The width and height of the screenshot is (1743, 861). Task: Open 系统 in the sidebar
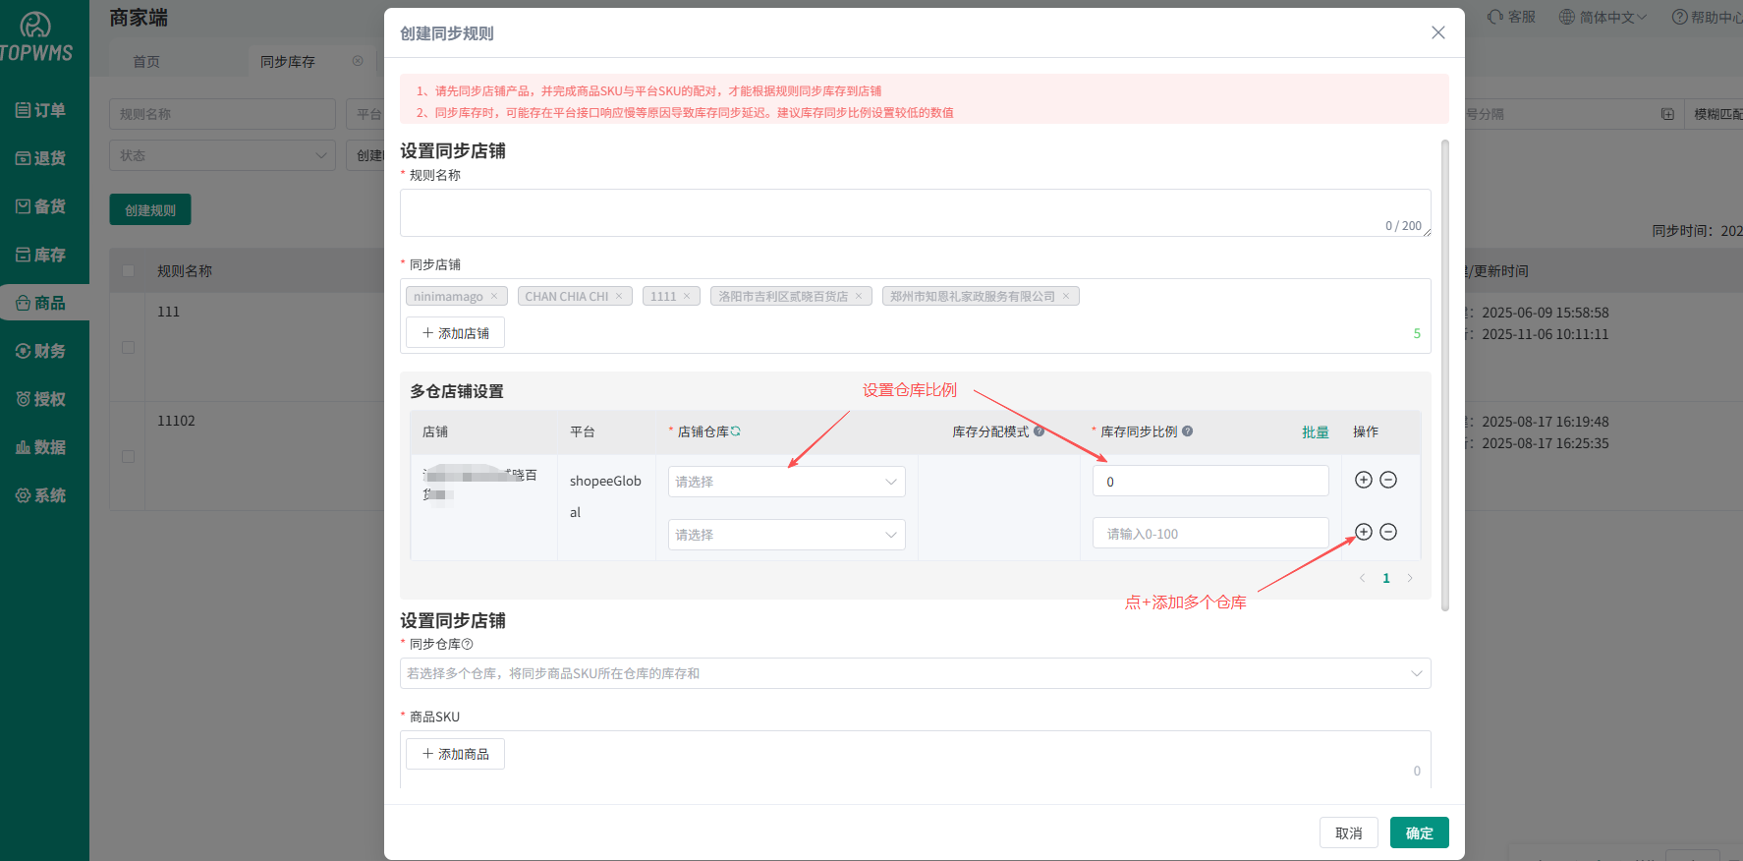41,495
